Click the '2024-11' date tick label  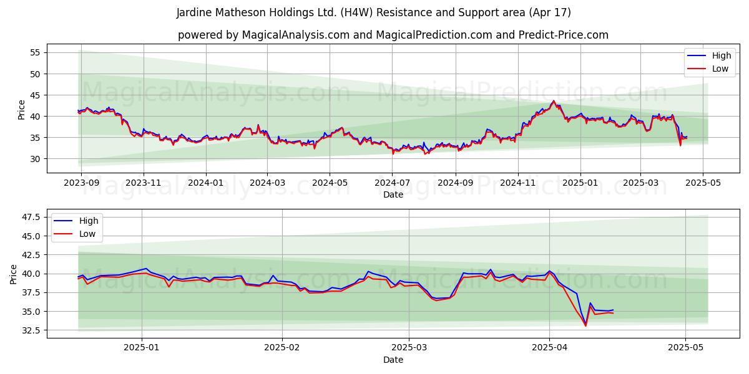[517, 182]
